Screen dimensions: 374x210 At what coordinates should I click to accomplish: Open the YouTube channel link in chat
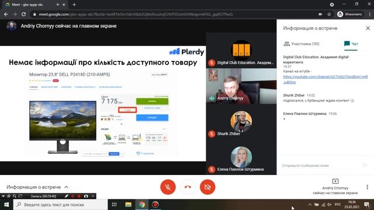325,79
